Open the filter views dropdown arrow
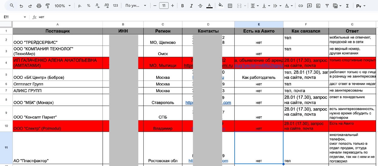This screenshot has height=166, width=378. coord(340,6)
